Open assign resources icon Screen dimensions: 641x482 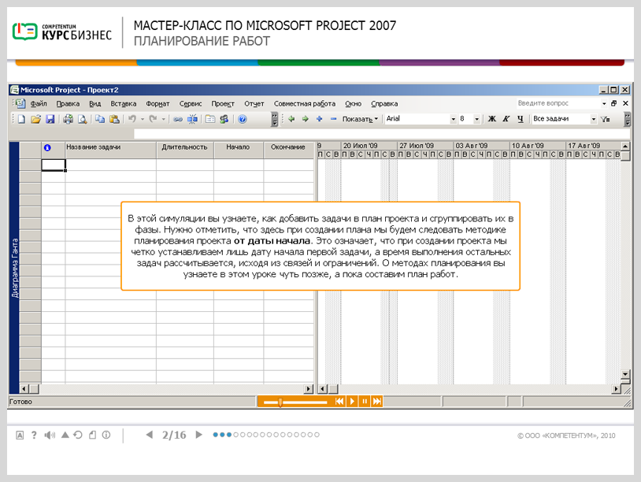224,119
